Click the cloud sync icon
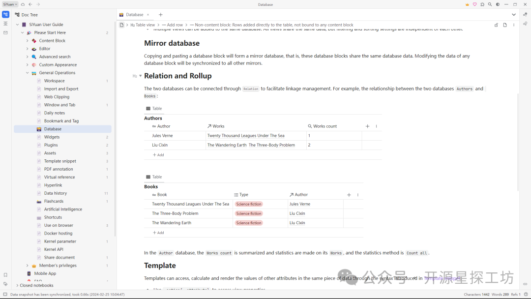Image resolution: width=531 pixels, height=299 pixels. coord(23,4)
